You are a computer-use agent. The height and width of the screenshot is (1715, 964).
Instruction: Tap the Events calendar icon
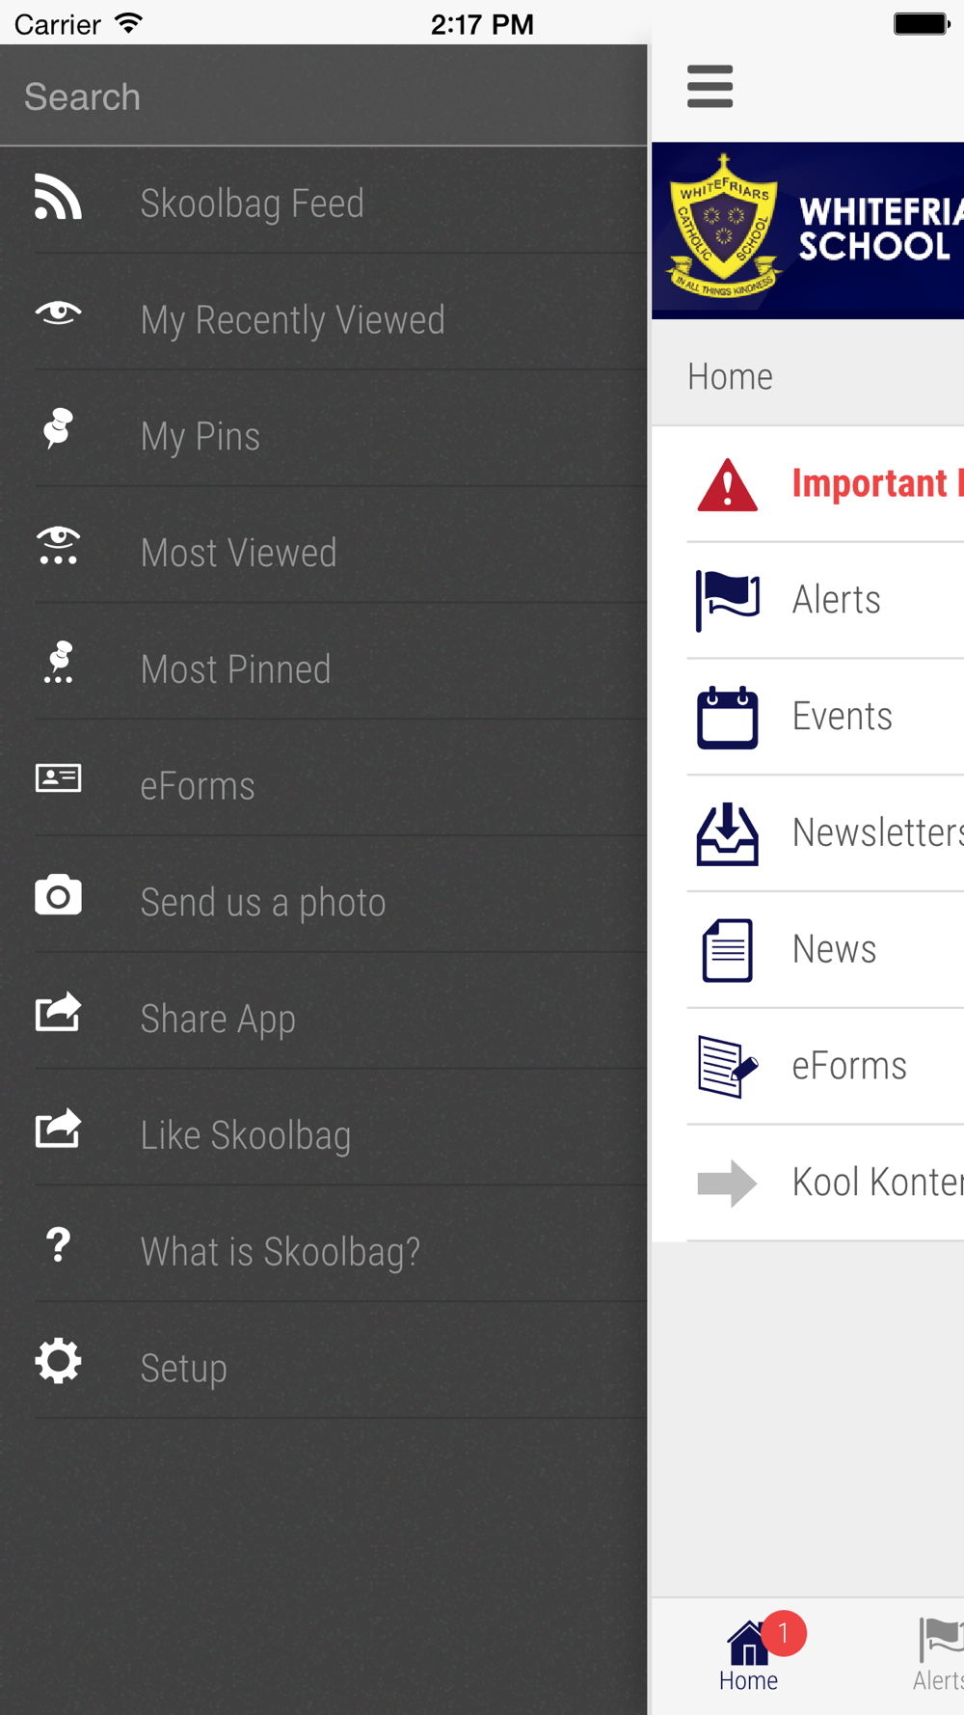[x=727, y=717]
